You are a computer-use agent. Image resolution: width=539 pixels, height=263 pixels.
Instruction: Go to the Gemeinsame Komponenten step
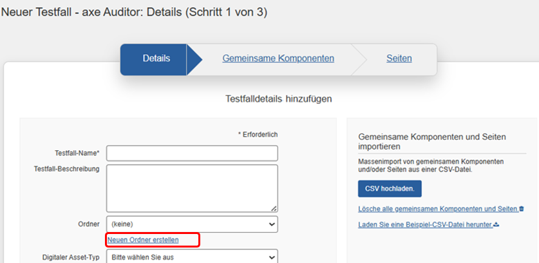click(x=278, y=59)
